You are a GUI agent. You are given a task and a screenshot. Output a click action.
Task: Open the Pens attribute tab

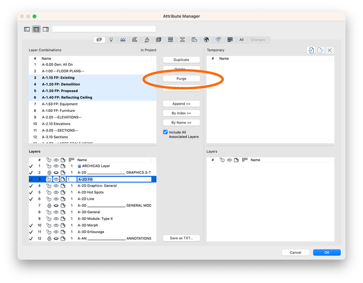click(x=111, y=40)
